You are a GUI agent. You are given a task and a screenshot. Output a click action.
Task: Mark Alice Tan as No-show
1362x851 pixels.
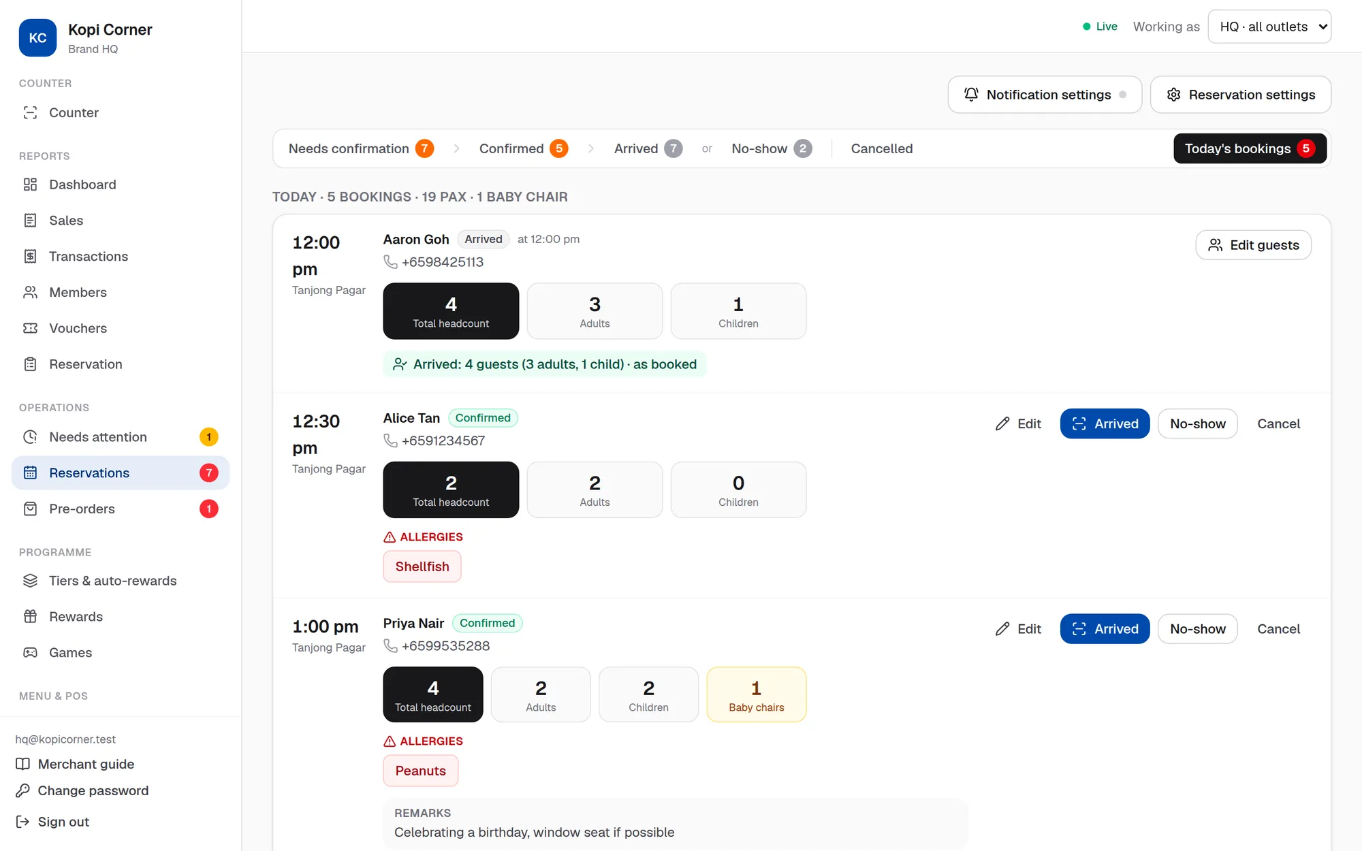[1198, 423]
